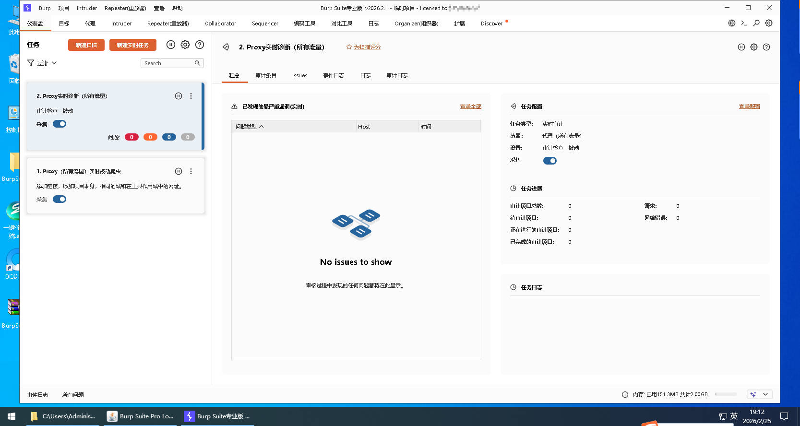The height and width of the screenshot is (426, 800).
Task: Toggle capture switch on task 2 card
Action: [60, 124]
